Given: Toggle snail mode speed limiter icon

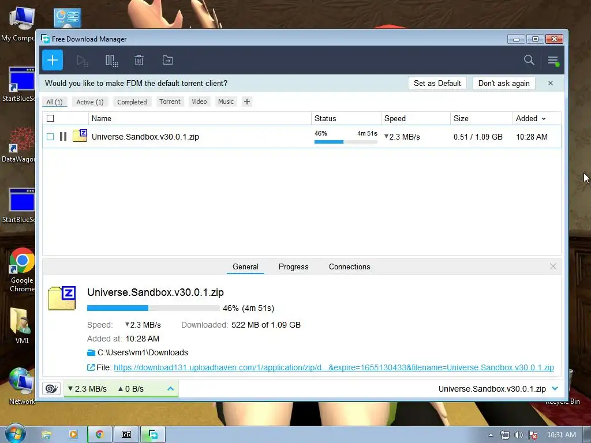Looking at the screenshot, I should pyautogui.click(x=51, y=389).
